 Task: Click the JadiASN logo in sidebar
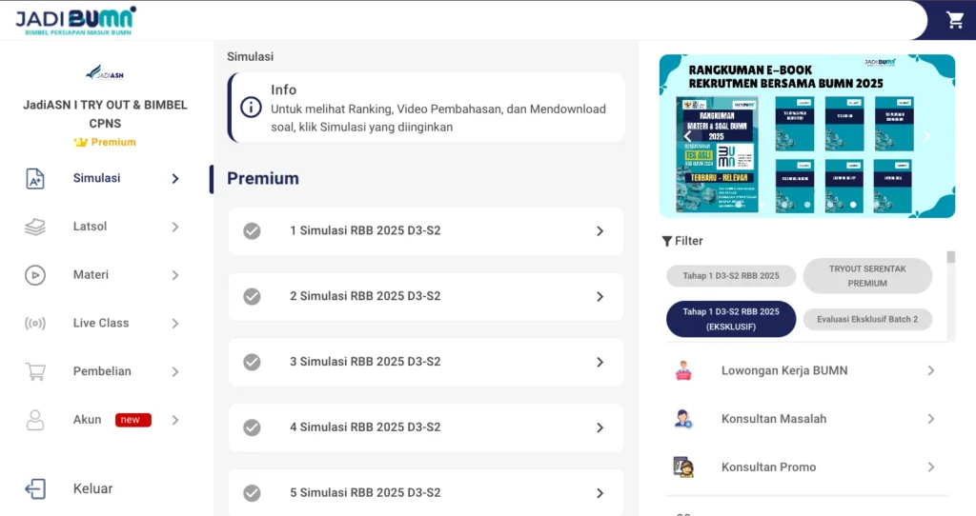pos(105,72)
